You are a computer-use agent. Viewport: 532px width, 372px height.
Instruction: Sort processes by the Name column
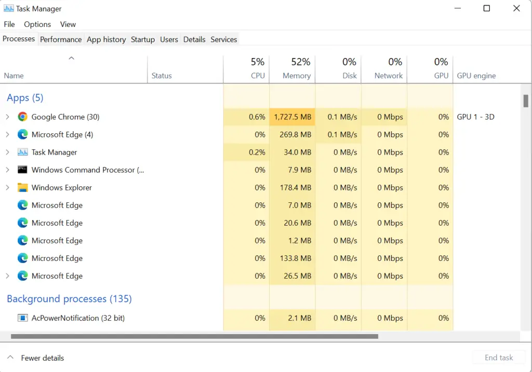pyautogui.click(x=74, y=70)
